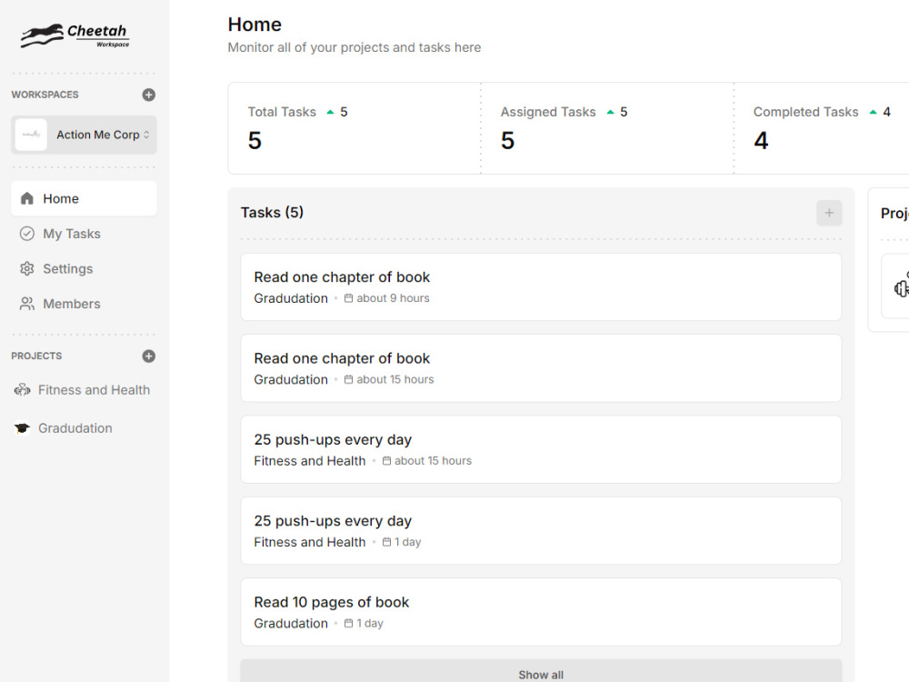This screenshot has height=682, width=909.
Task: Open Settings from sidebar
Action: click(x=84, y=268)
